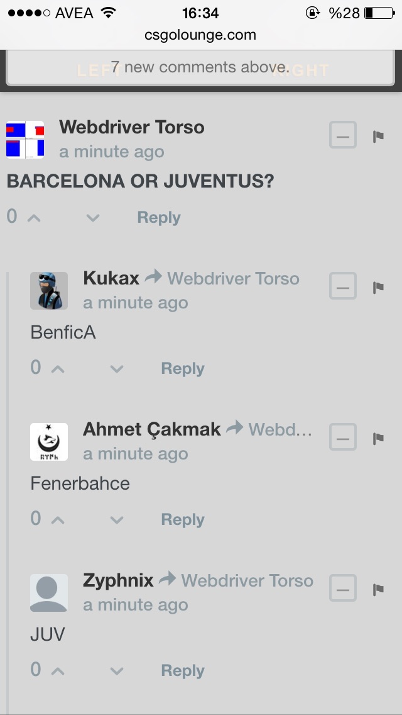This screenshot has height=715, width=402.
Task: Flag Ahmet Çakmak's Fenerbahce comment
Action: pyautogui.click(x=378, y=438)
